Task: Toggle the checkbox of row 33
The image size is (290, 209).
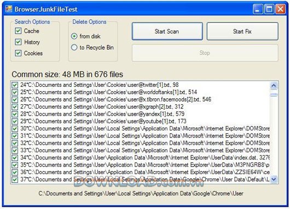Action: pos(15,151)
